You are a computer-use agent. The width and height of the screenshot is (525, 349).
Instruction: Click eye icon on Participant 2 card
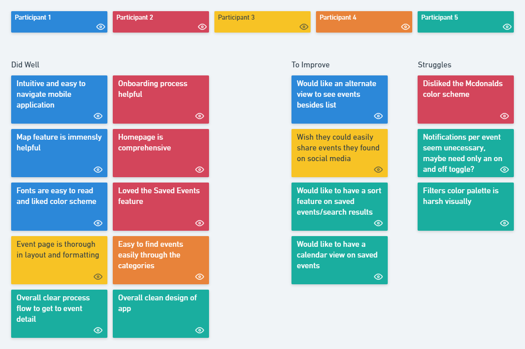click(x=202, y=27)
